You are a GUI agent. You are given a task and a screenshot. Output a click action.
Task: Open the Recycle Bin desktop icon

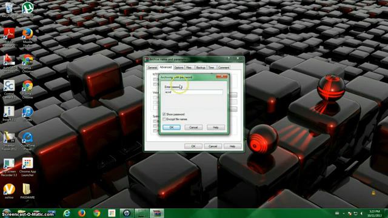8,10
